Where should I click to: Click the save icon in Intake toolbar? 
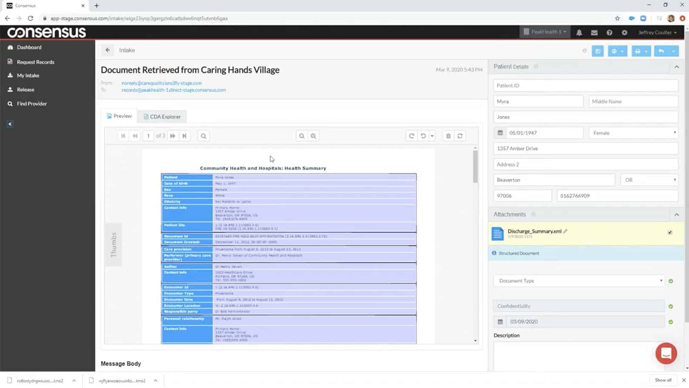tap(598, 51)
